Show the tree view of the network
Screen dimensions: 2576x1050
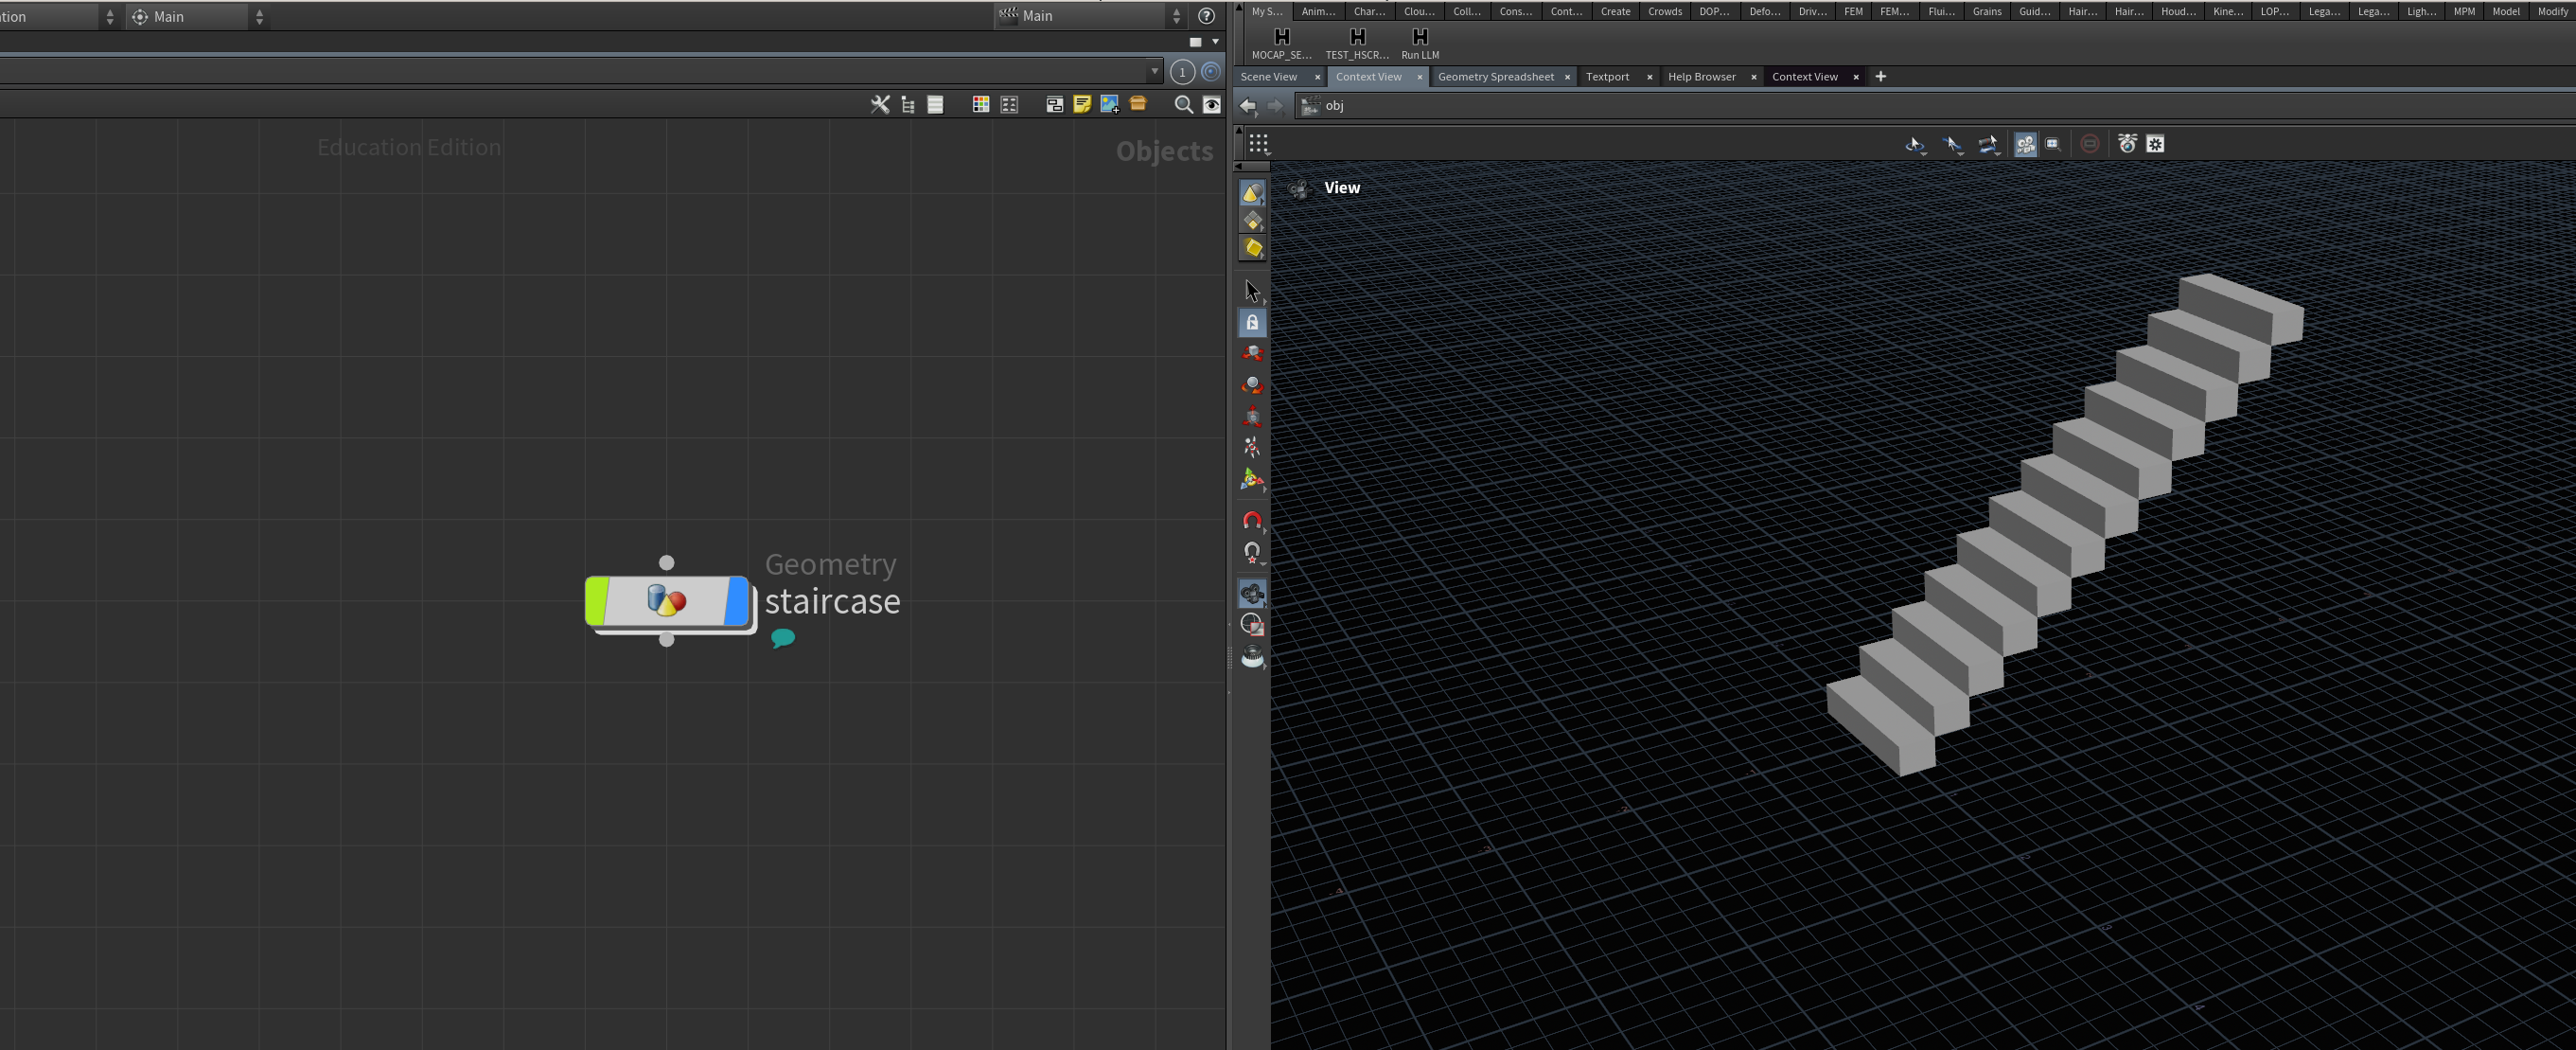pos(908,104)
